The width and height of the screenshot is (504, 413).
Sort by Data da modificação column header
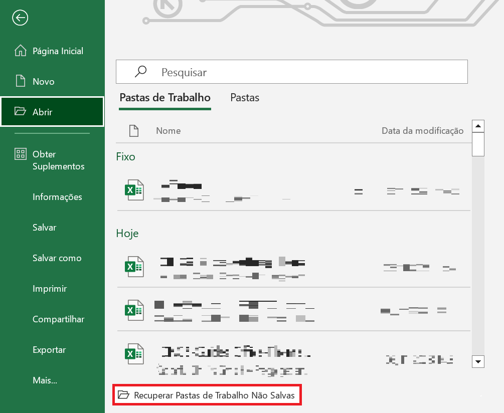point(422,131)
